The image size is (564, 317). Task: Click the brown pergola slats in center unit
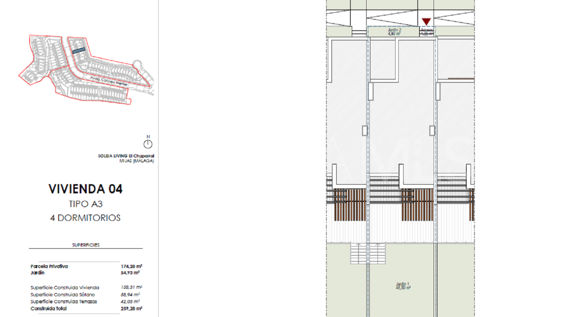(x=417, y=205)
